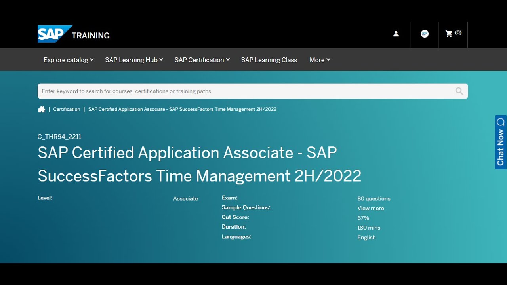Open the SAP Learning Class menu item
The width and height of the screenshot is (507, 285).
[x=269, y=60]
